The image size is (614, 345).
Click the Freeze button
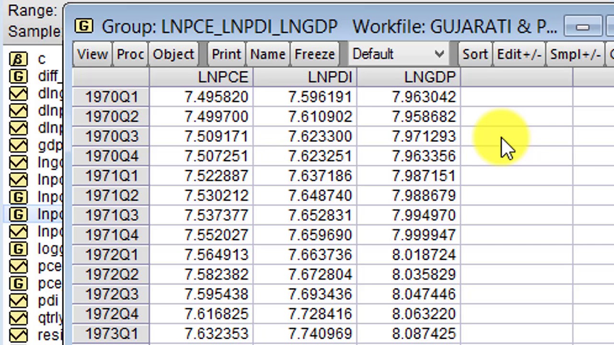pyautogui.click(x=315, y=54)
